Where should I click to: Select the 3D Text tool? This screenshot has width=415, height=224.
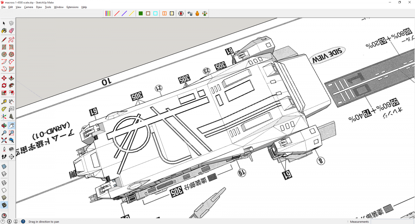pyautogui.click(x=11, y=117)
